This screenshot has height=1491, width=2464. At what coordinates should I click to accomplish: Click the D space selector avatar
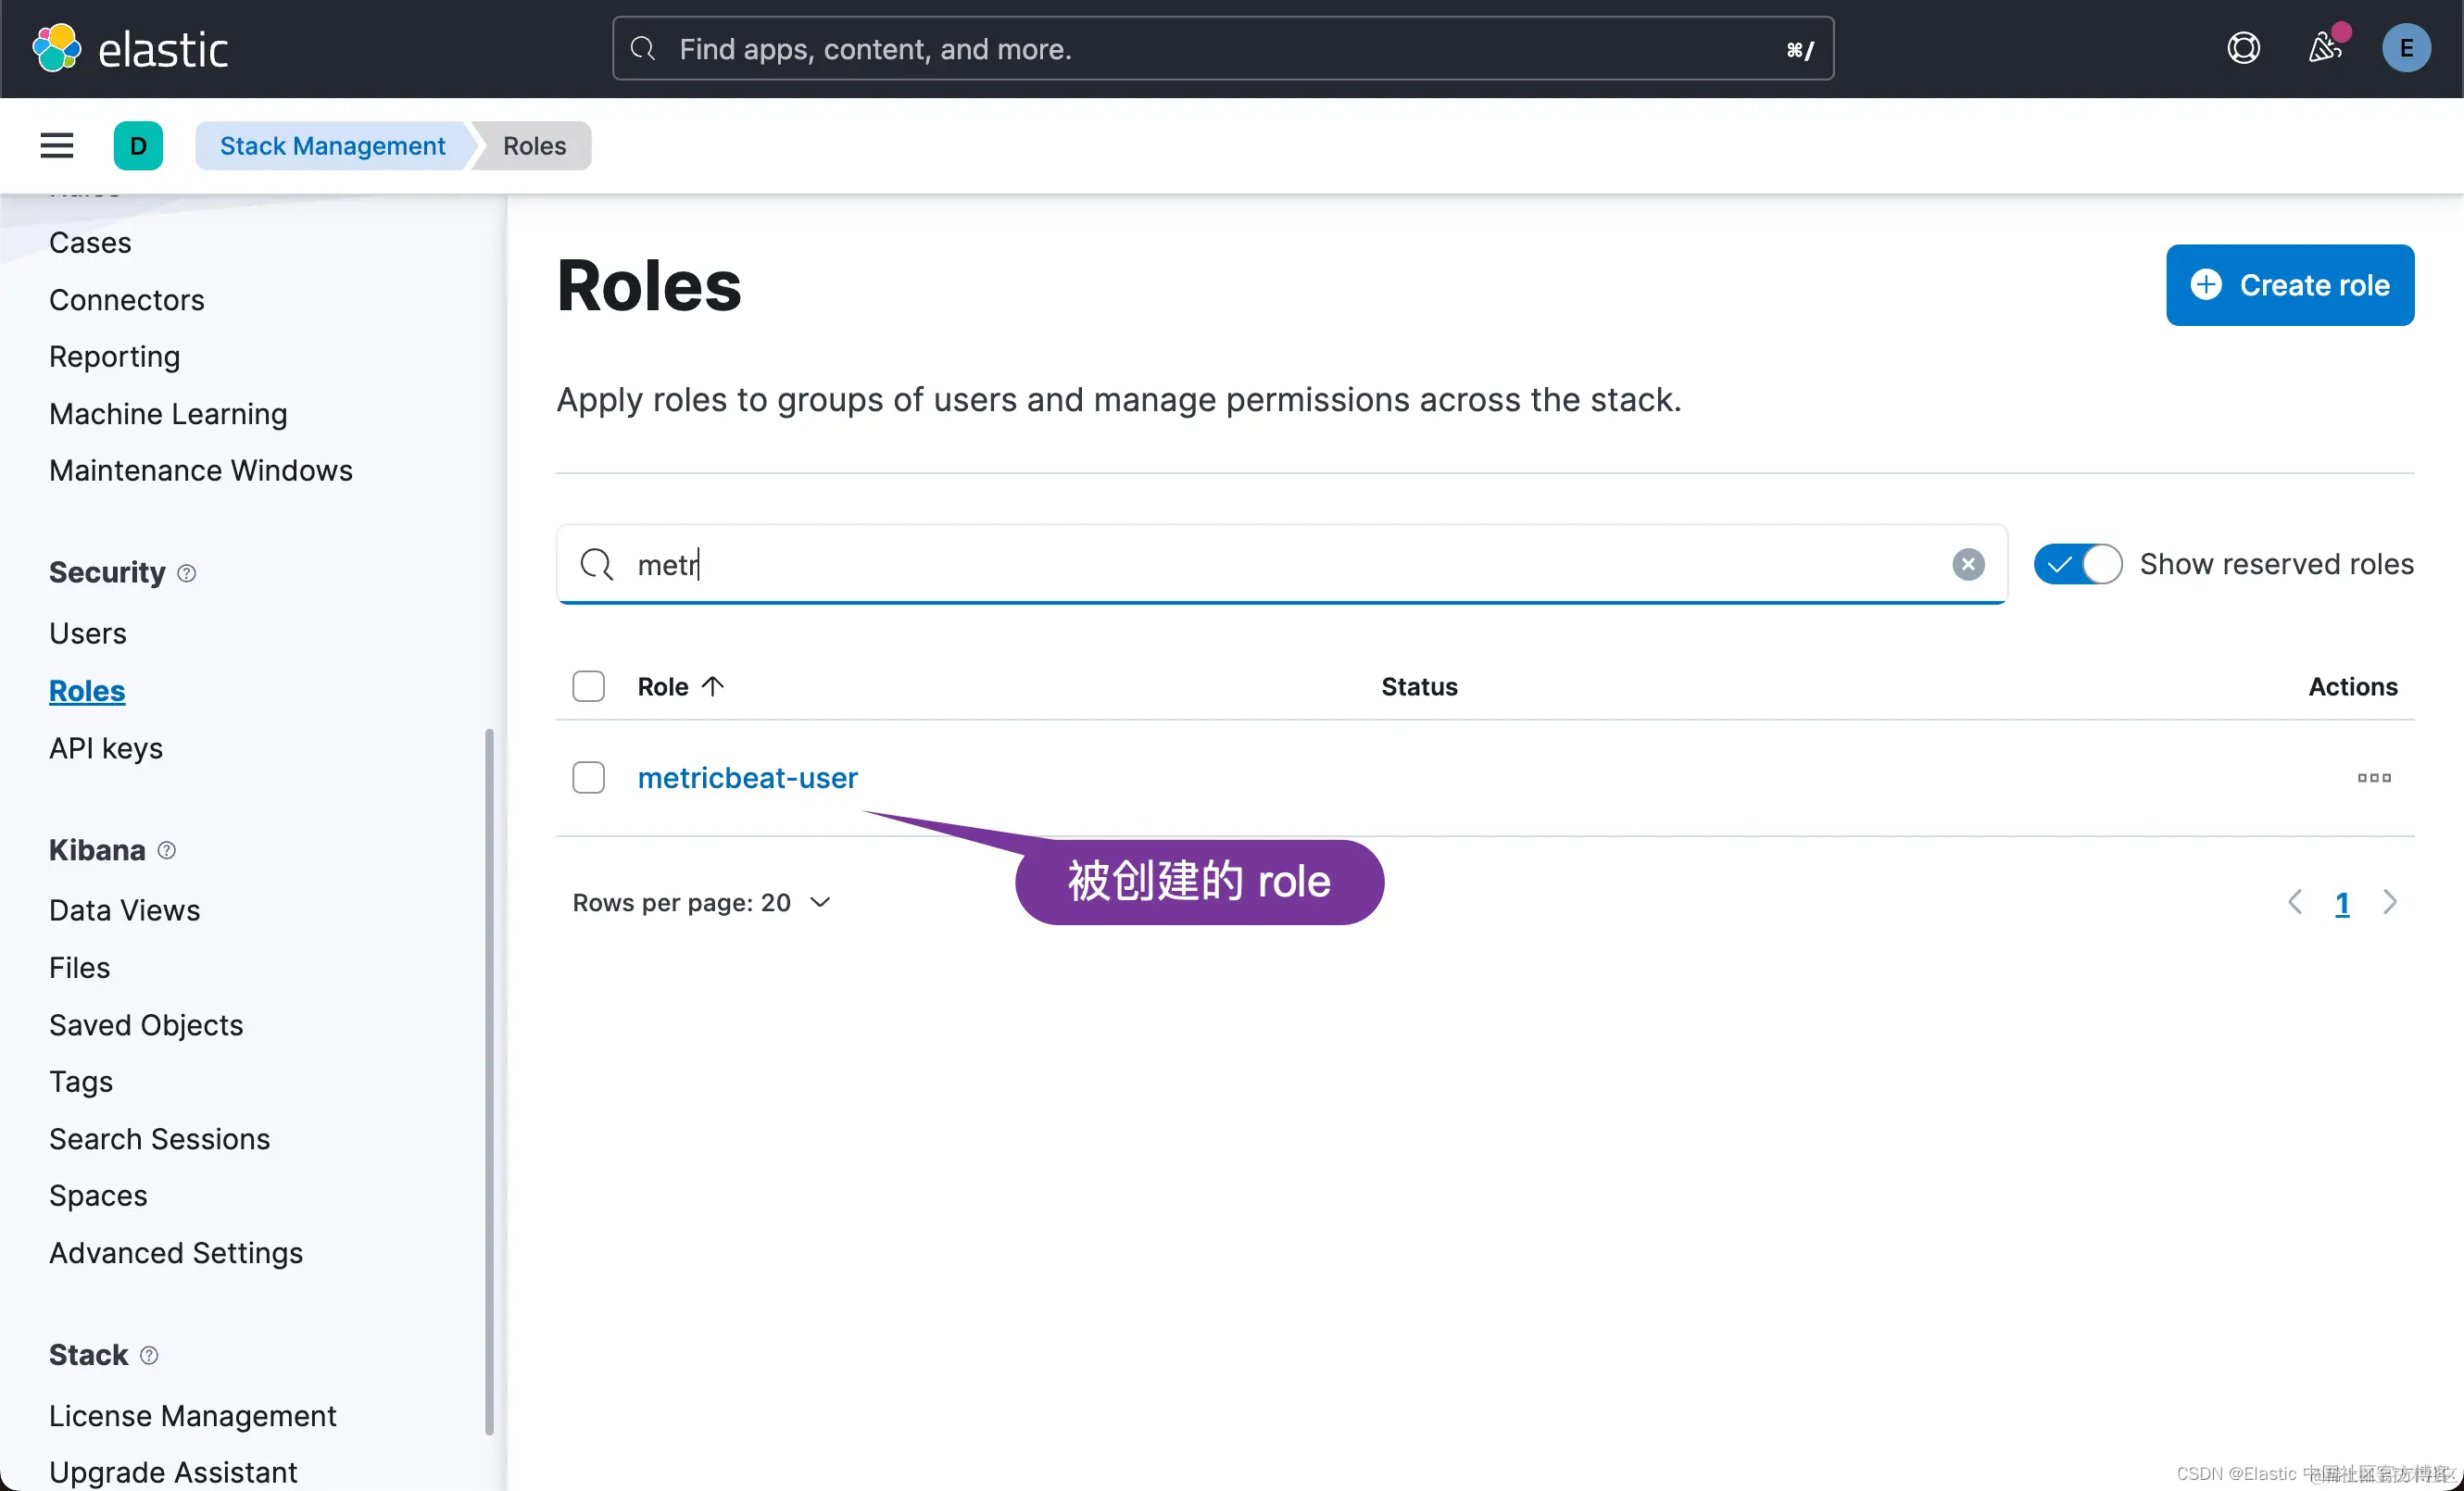click(x=138, y=146)
